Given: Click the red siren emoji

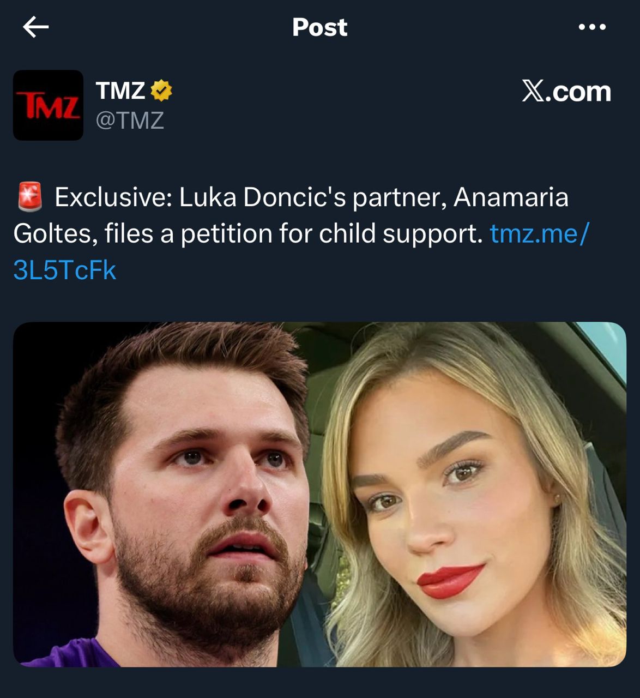Looking at the screenshot, I should click(30, 197).
